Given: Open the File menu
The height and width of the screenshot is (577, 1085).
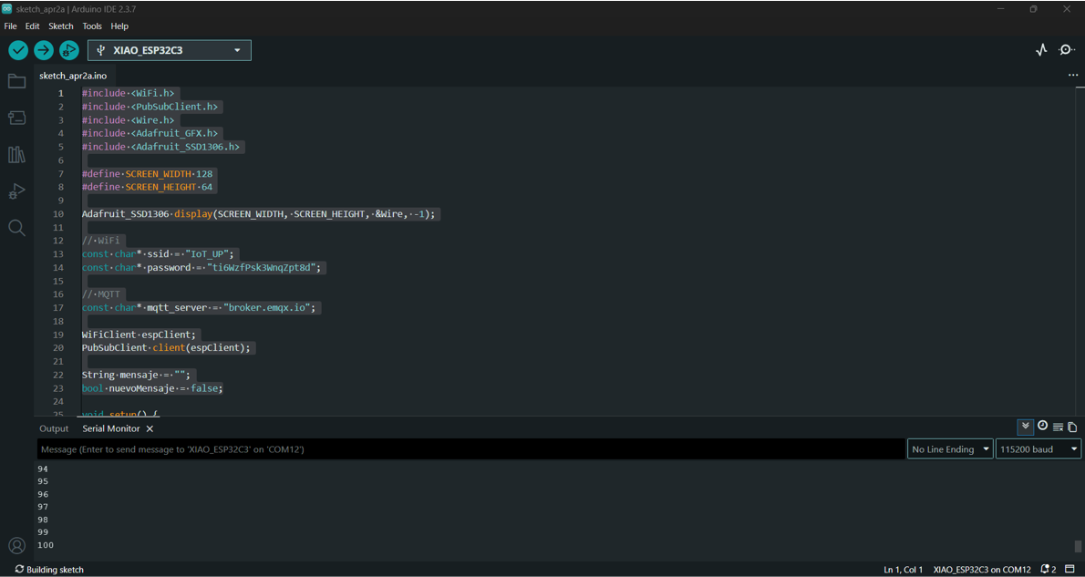Looking at the screenshot, I should 10,26.
